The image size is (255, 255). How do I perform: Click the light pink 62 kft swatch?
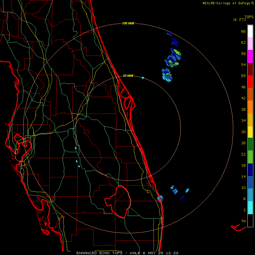pyautogui.click(x=250, y=43)
